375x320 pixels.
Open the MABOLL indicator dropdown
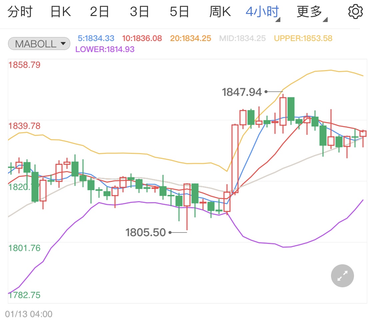click(x=39, y=43)
